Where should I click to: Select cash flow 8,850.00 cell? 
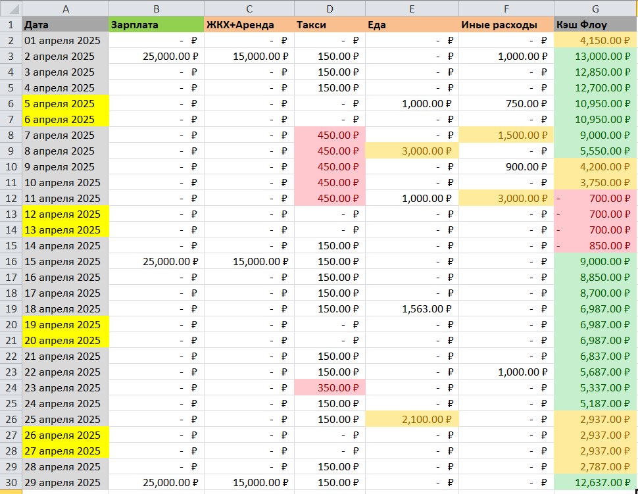(x=595, y=277)
